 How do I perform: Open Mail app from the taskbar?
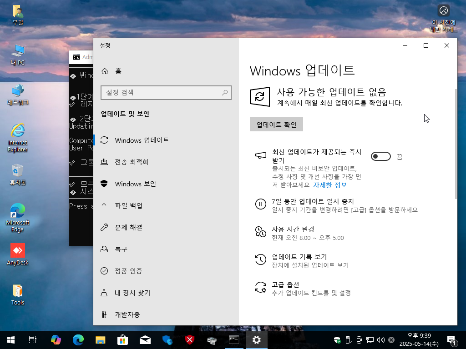145,340
